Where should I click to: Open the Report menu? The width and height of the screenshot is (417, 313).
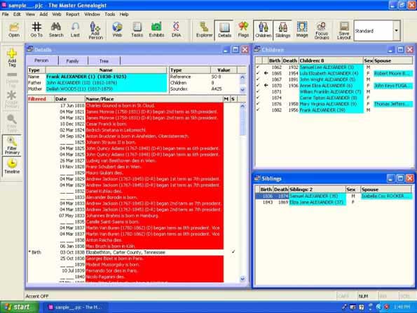coord(73,14)
